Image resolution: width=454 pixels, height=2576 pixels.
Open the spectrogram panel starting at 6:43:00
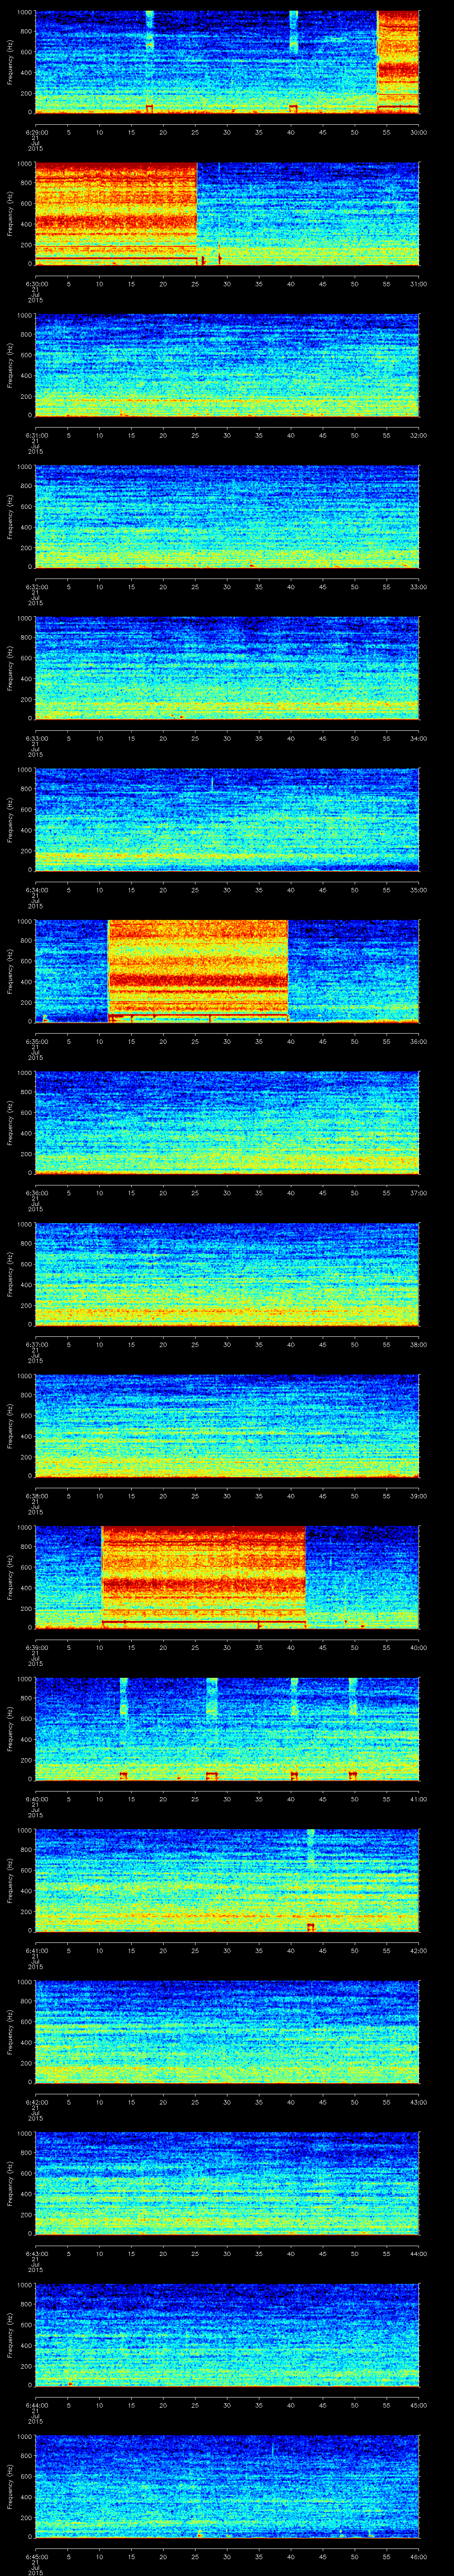227,2183
